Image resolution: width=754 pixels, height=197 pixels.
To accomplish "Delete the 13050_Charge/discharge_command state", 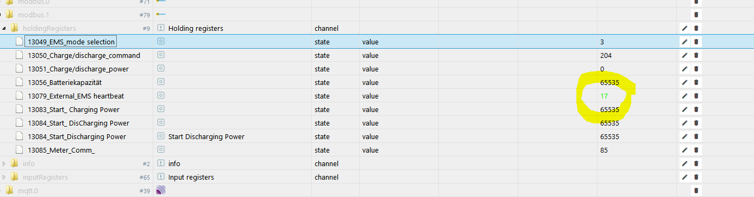I will point(696,55).
